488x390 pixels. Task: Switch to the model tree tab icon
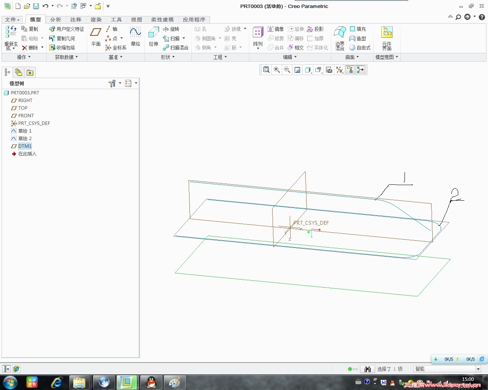click(7, 72)
